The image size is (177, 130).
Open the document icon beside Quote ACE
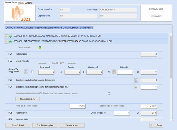(26, 72)
